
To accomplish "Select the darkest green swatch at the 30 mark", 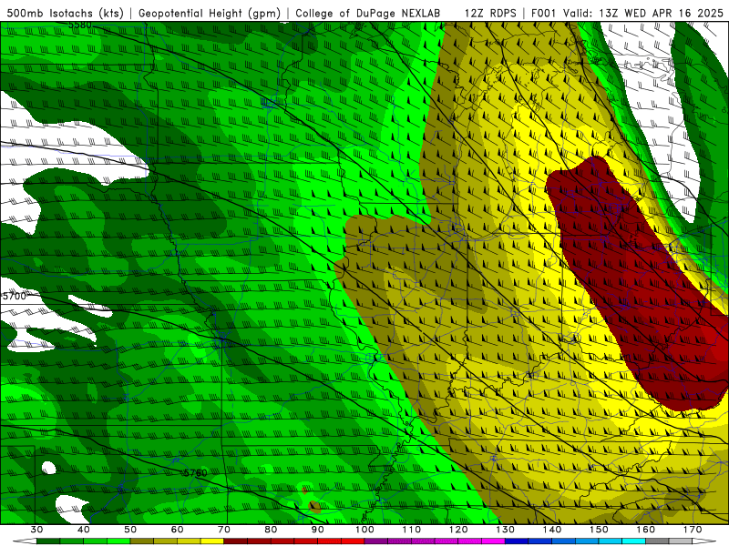I will coord(48,541).
